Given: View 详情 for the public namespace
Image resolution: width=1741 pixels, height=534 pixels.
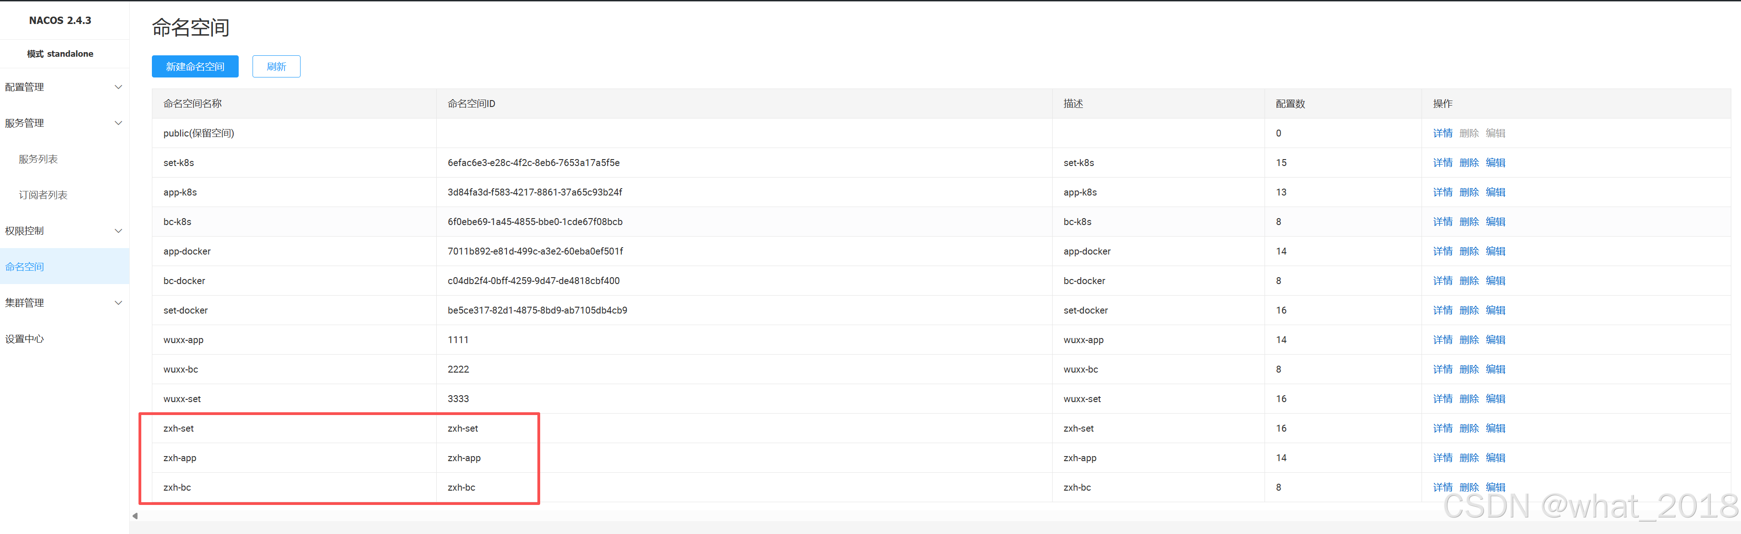Looking at the screenshot, I should click(x=1442, y=133).
